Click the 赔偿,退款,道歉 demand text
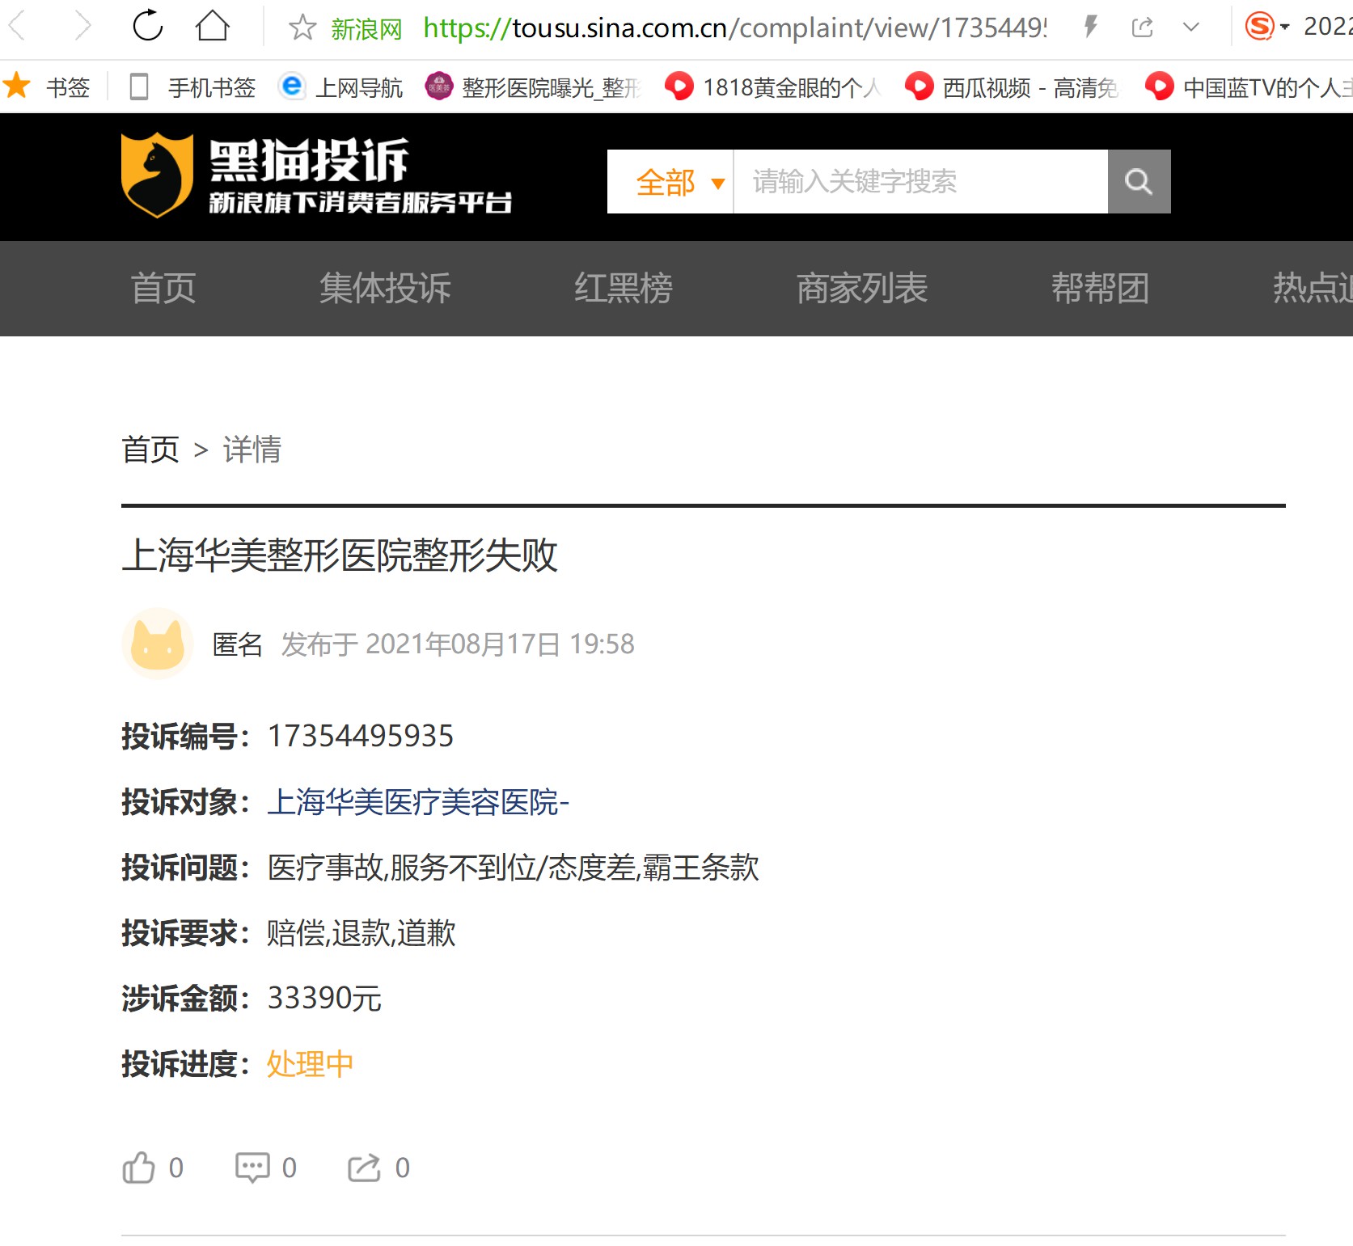The height and width of the screenshot is (1246, 1353). (x=362, y=933)
